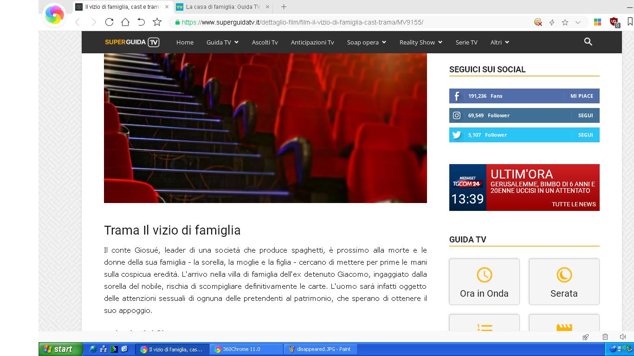Click the red cinema seats image
634x356 pixels.
point(265,128)
